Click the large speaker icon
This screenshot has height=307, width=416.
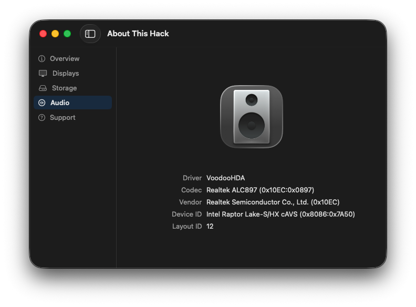click(252, 117)
